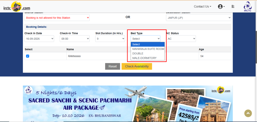Click the irctc.com logo inside the banner

click(221, 90)
